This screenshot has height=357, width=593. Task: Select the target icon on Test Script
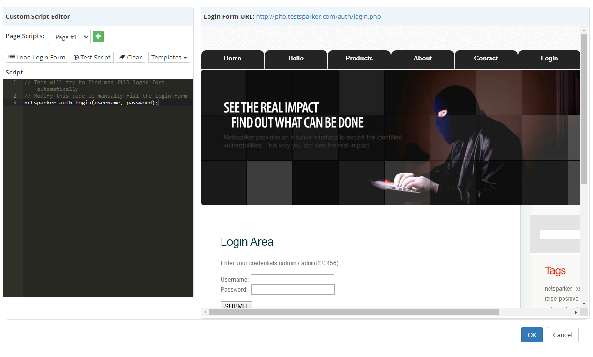point(77,57)
